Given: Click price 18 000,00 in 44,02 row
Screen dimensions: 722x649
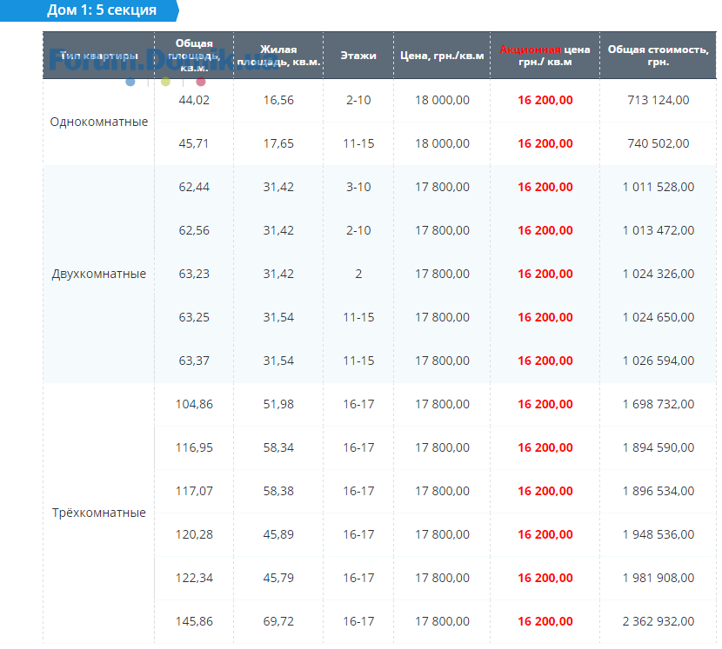Looking at the screenshot, I should 442,100.
